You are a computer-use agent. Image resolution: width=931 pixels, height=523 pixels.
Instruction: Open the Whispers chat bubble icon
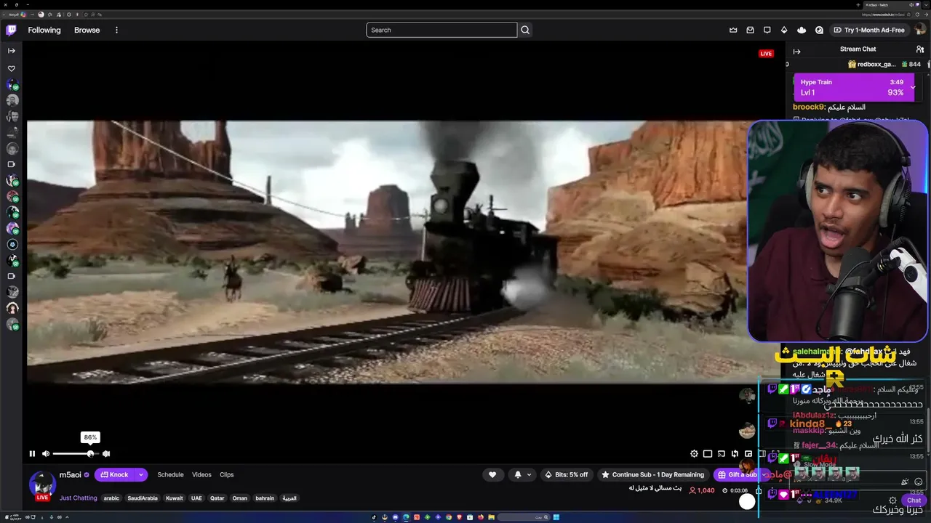pyautogui.click(x=767, y=30)
